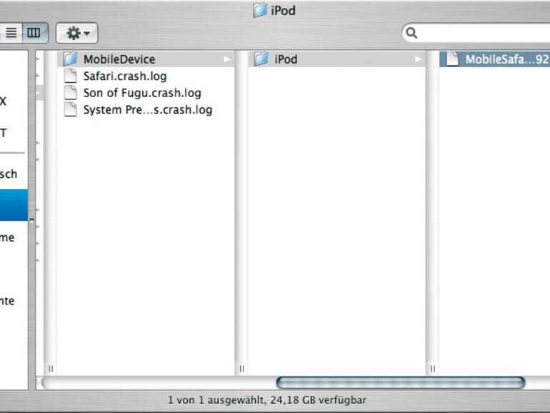Viewport: 550px width, 413px height.
Task: Click the Safari.crash.log document icon
Action: (x=71, y=76)
